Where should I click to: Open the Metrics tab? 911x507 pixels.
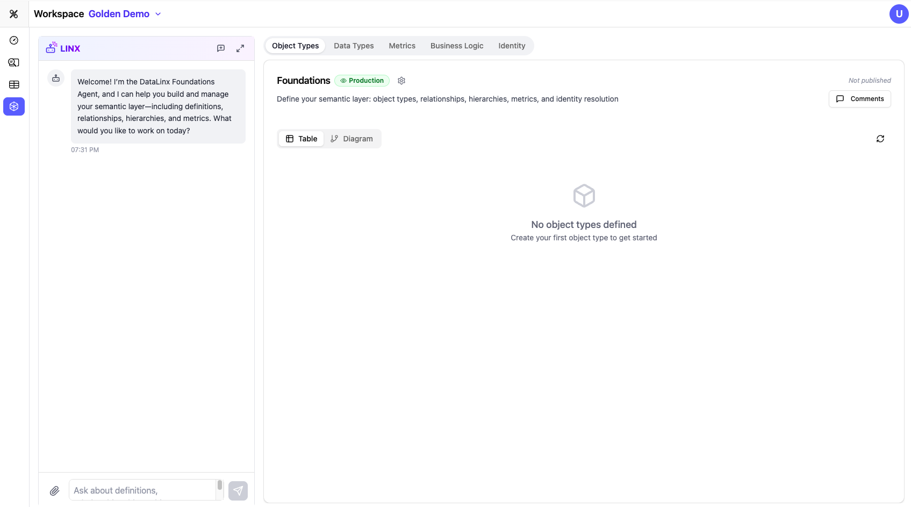click(x=402, y=46)
